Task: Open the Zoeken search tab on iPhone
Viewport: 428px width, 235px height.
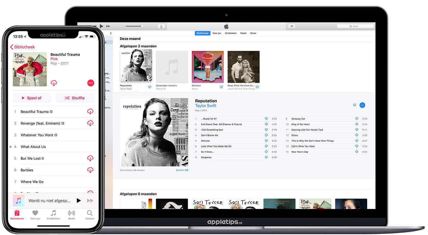Action: pyautogui.click(x=90, y=215)
